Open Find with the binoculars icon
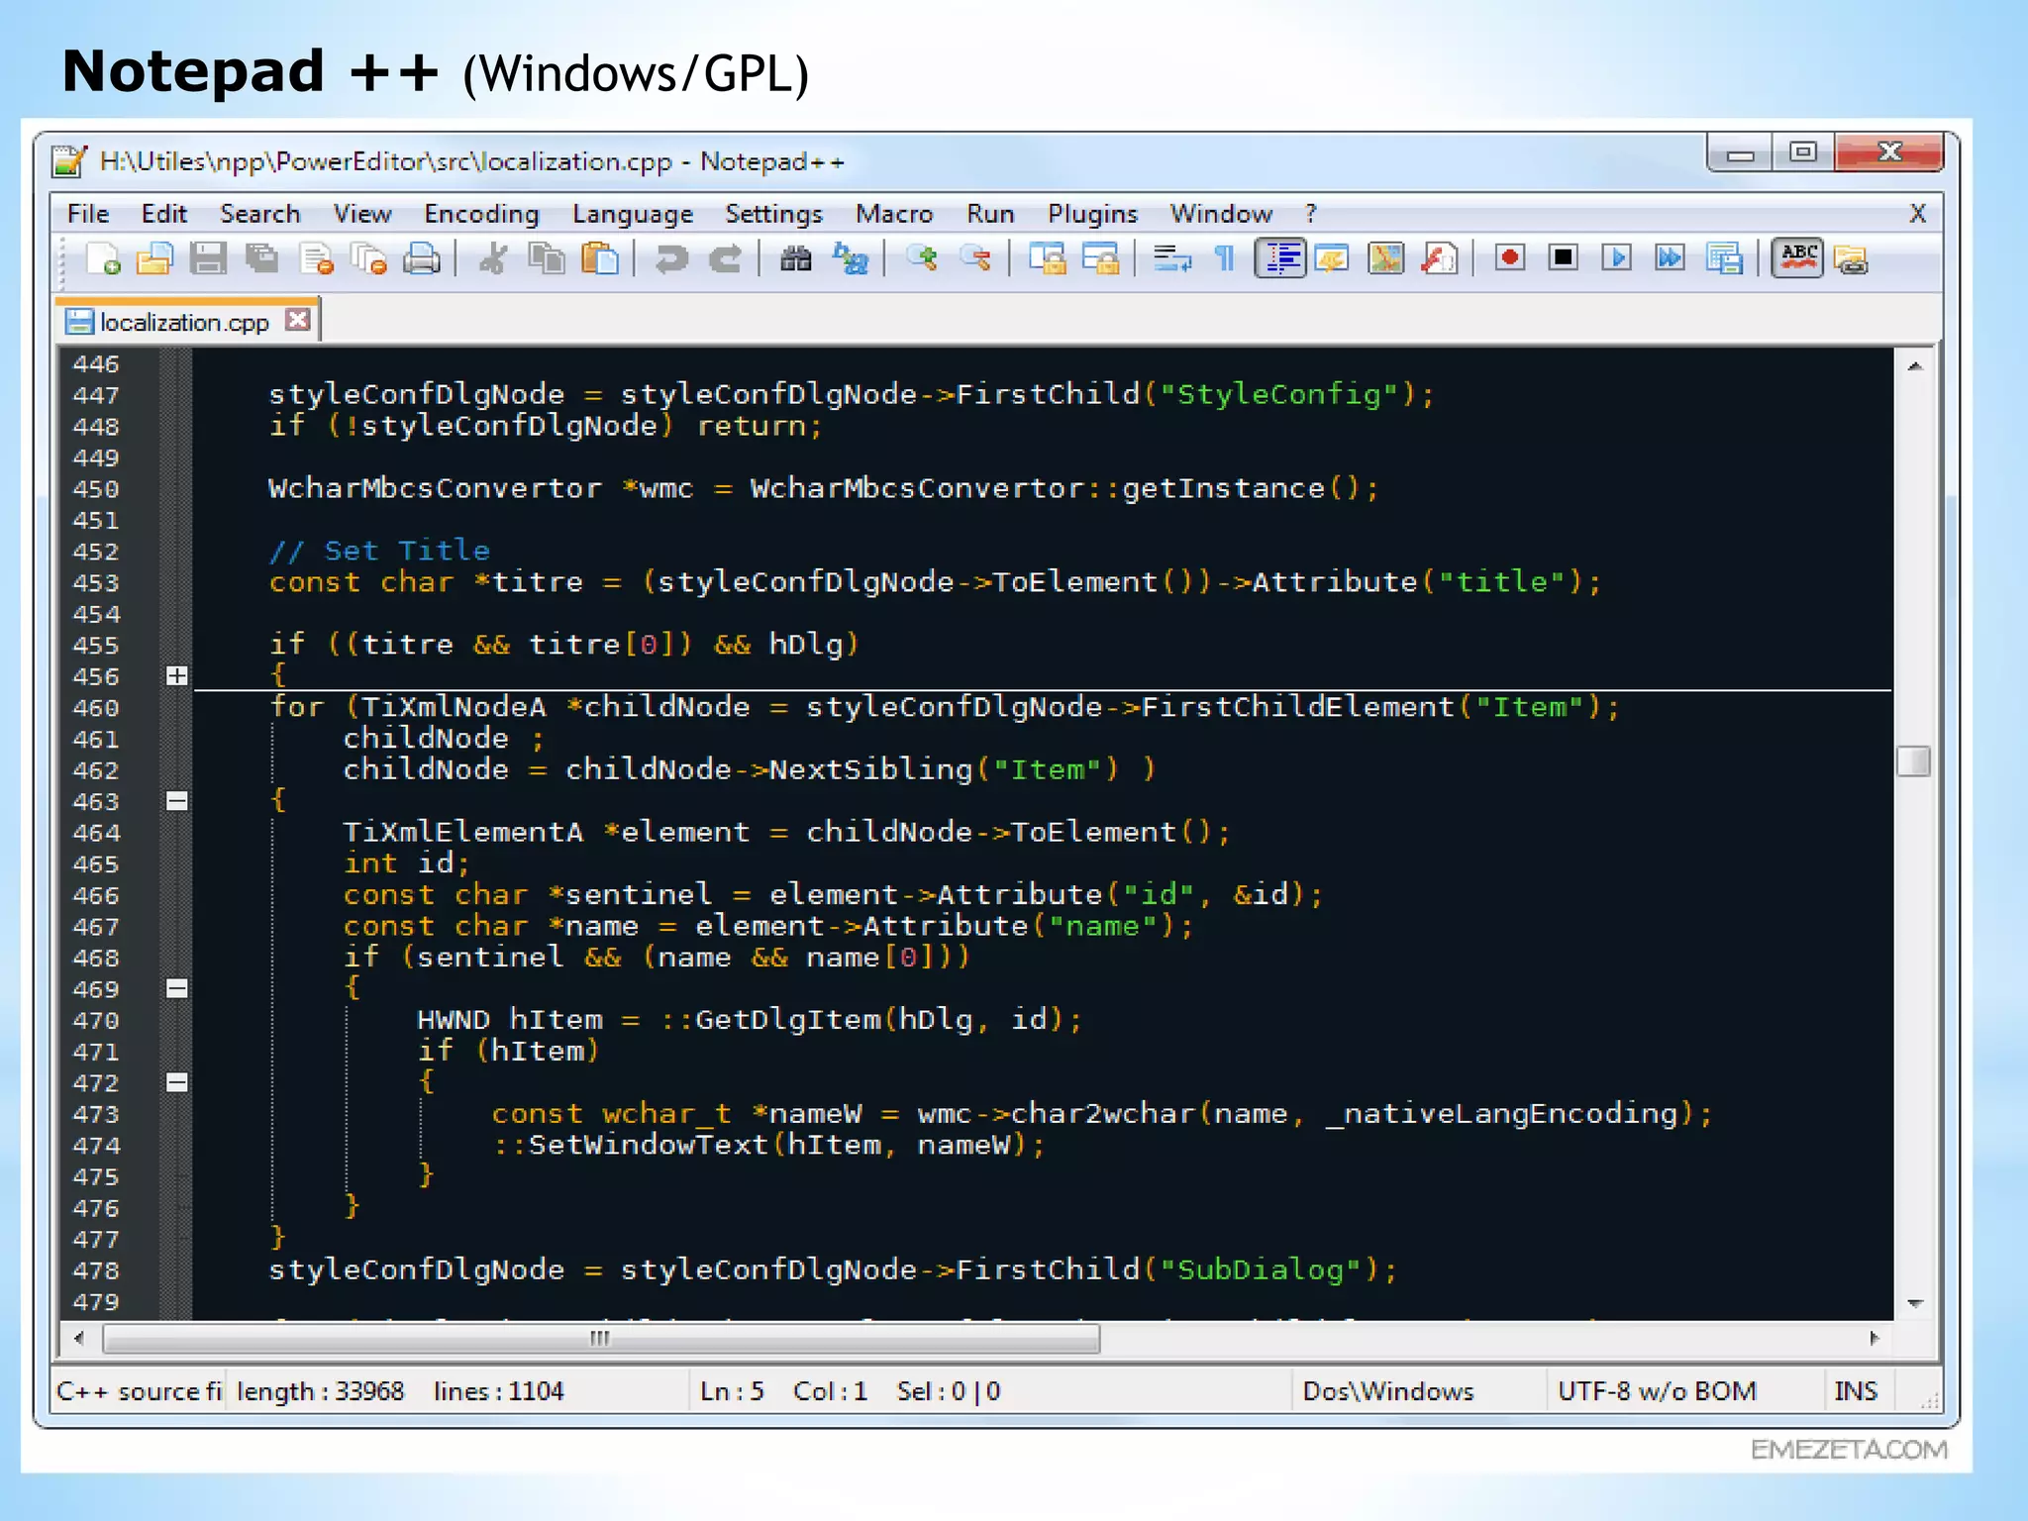 point(796,259)
